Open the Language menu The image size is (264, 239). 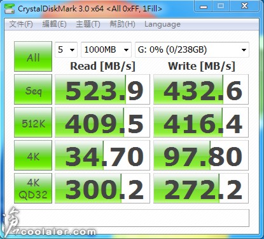point(162,24)
